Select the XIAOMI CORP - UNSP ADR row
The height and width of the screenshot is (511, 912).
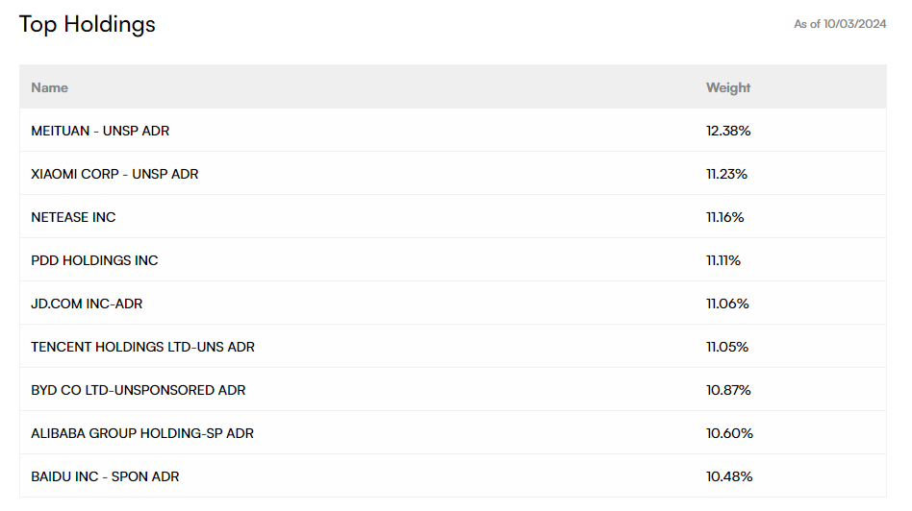(114, 174)
